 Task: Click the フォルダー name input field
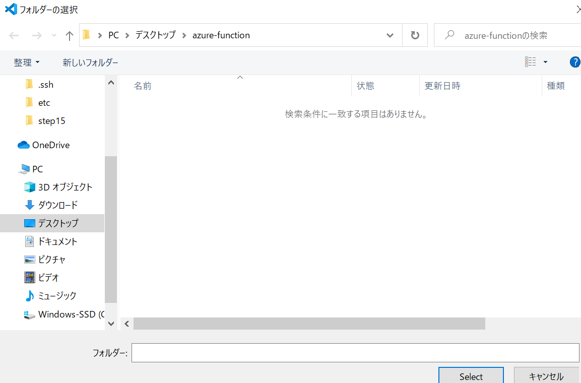[355, 353]
